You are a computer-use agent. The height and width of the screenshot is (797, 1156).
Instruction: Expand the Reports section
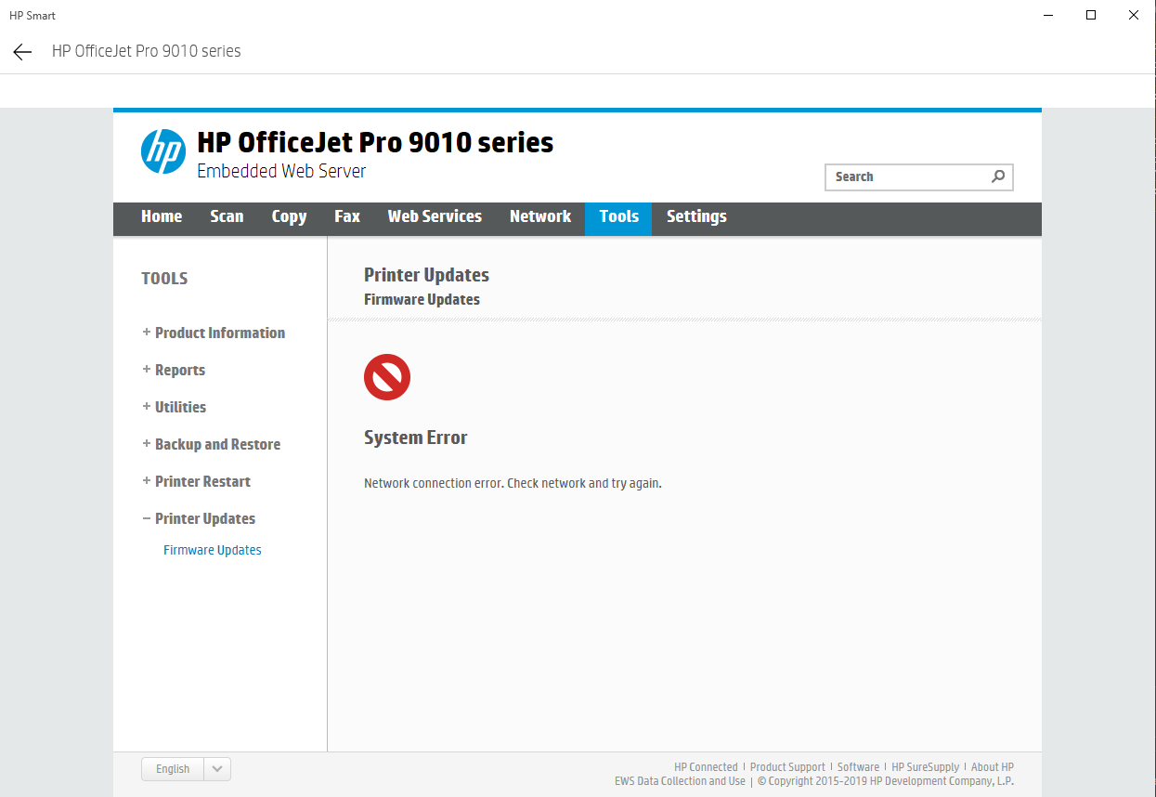pyautogui.click(x=179, y=370)
